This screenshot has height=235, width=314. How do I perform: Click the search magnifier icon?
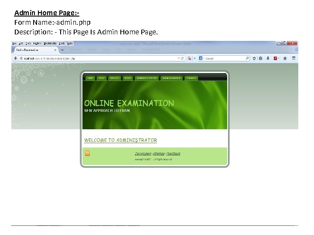tap(247, 58)
